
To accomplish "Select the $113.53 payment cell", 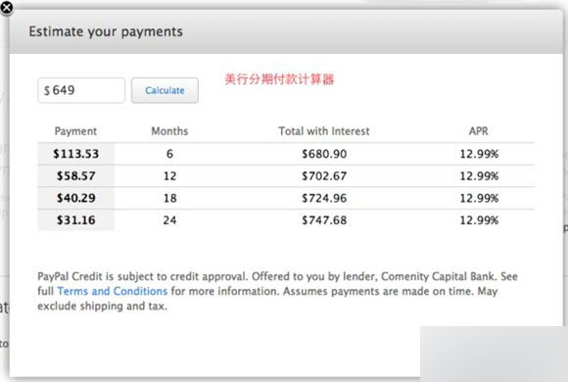I will tap(75, 154).
